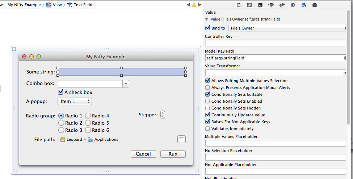Select the Radio 2 option

(61, 123)
